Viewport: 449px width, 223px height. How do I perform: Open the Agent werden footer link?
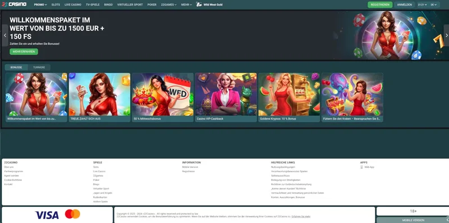(11, 175)
